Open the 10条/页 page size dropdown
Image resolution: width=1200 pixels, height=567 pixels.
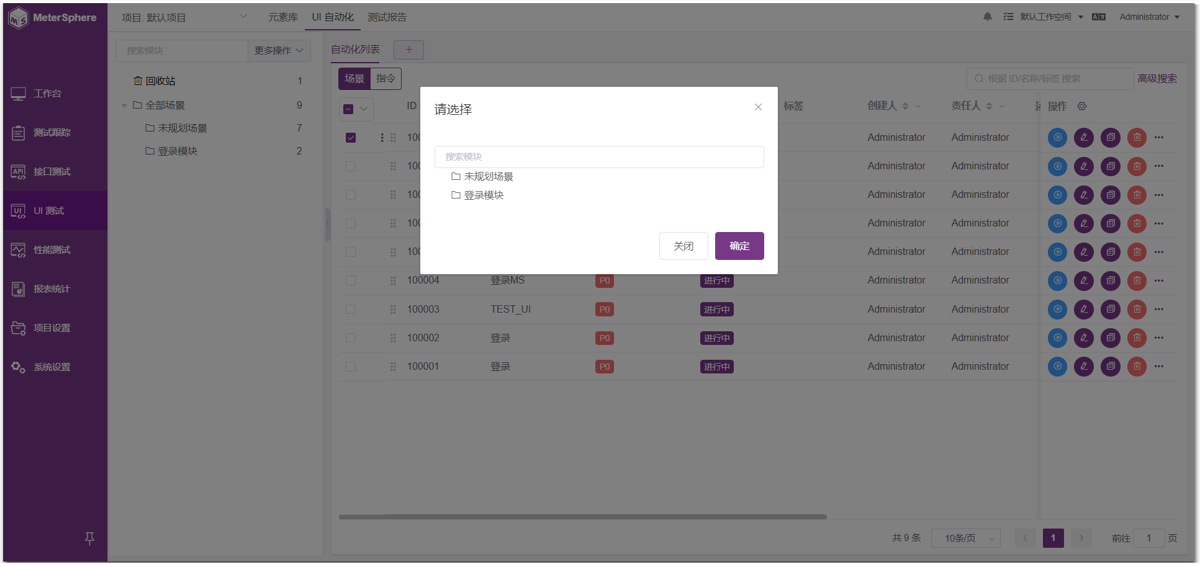966,538
